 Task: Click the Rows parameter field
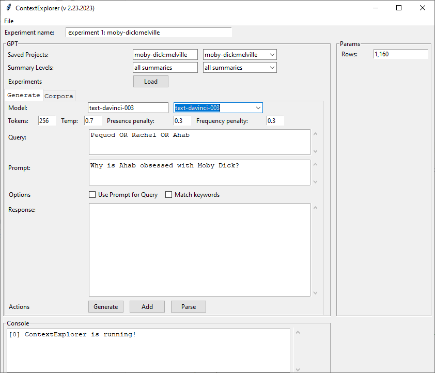(x=400, y=54)
